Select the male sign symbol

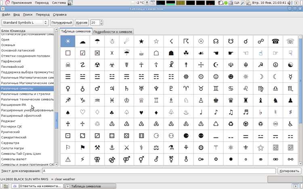click(x=97, y=88)
